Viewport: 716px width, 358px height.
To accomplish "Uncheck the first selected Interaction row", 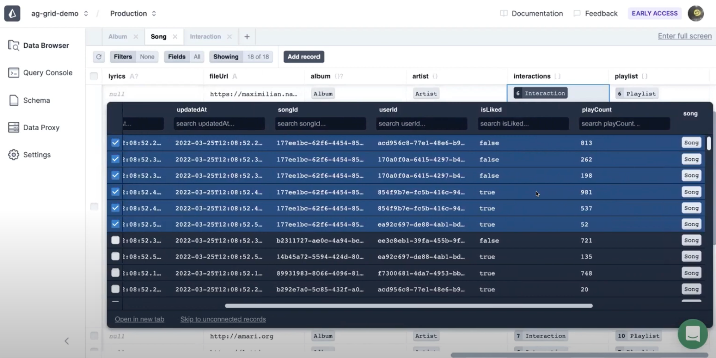I will [115, 143].
